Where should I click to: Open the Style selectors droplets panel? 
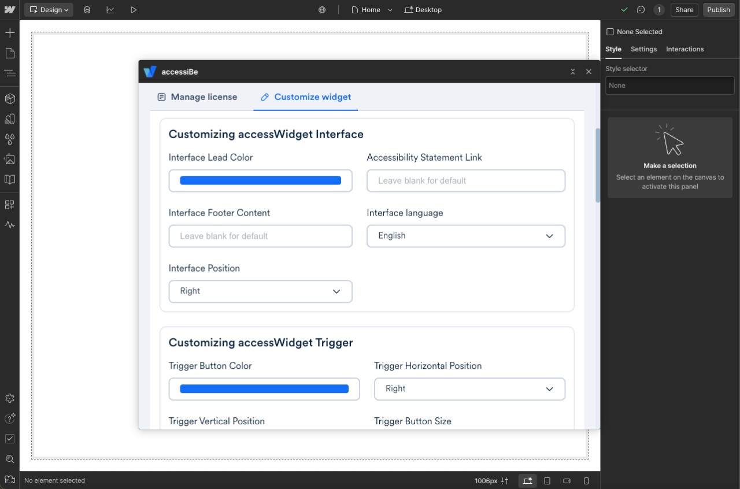pos(10,139)
